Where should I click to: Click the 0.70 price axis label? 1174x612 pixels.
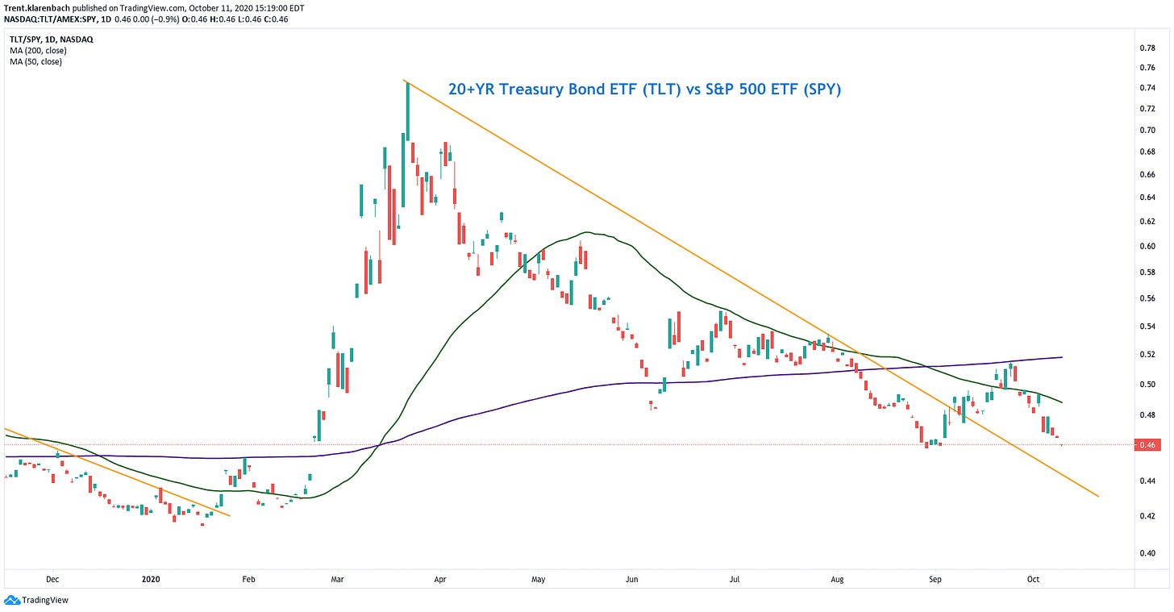pyautogui.click(x=1148, y=130)
